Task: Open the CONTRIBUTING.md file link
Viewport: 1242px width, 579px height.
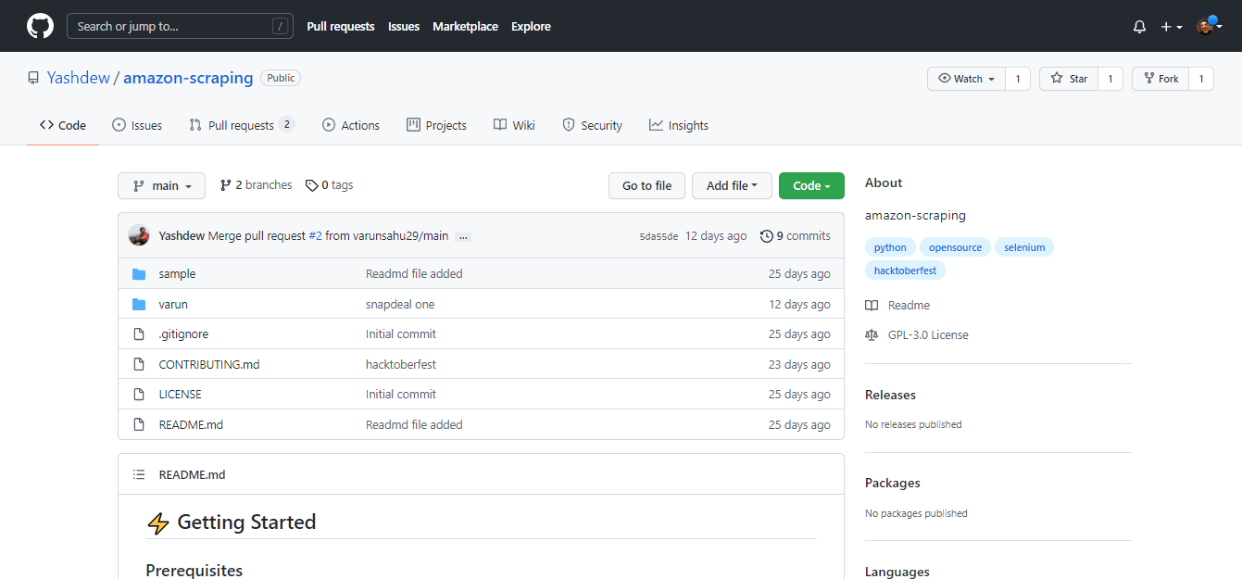Action: (x=209, y=364)
